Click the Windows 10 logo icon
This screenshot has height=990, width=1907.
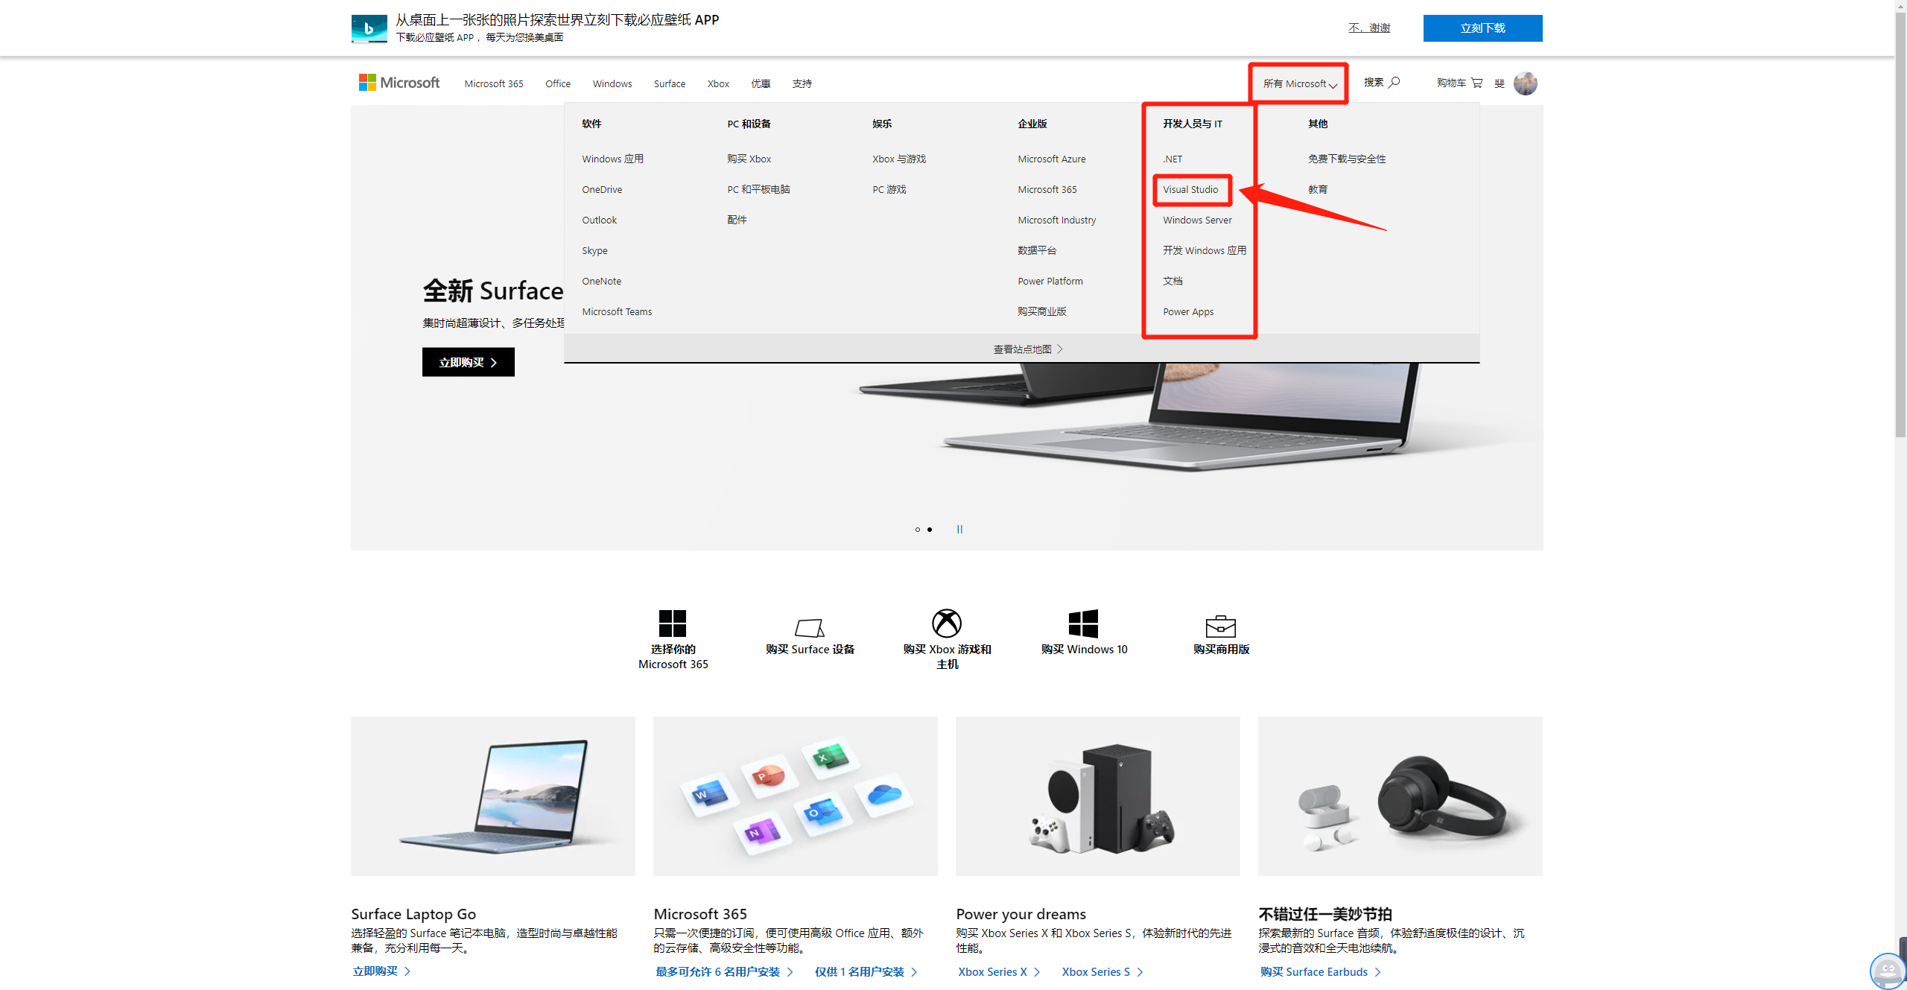(1084, 623)
